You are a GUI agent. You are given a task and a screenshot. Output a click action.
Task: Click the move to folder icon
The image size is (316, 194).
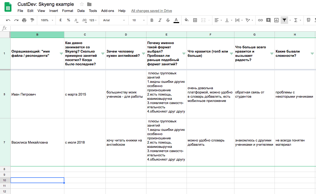click(89, 4)
